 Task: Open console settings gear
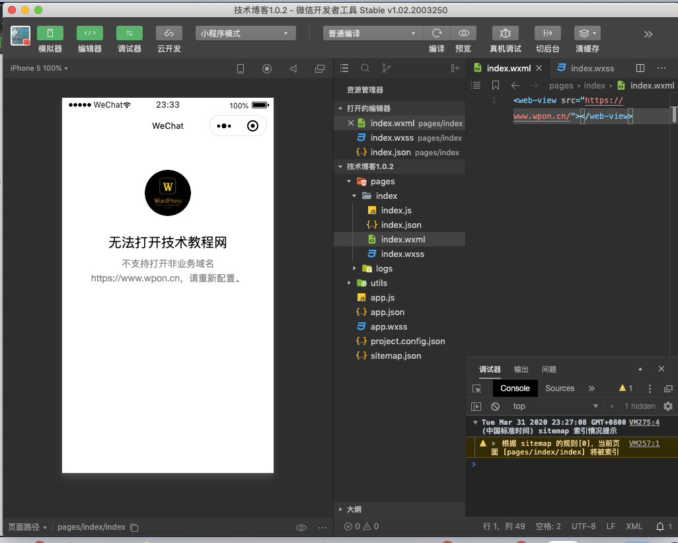[x=668, y=406]
